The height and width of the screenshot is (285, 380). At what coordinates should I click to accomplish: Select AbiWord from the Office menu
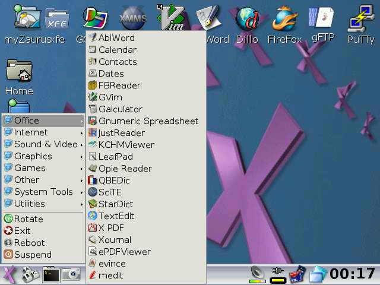point(116,37)
